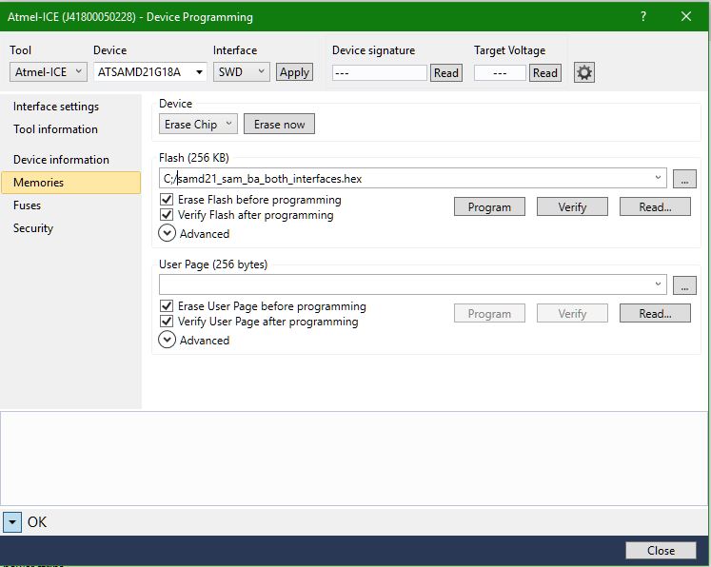Browse for User Page file

[684, 285]
